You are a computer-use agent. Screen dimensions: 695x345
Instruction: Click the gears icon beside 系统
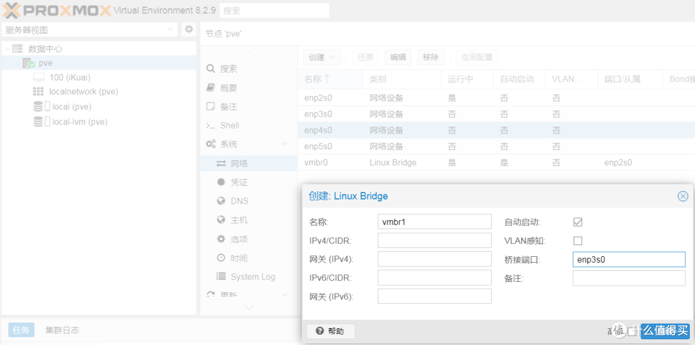pyautogui.click(x=211, y=144)
